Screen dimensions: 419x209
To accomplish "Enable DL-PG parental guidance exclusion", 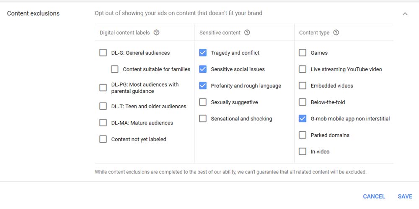I will [103, 88].
